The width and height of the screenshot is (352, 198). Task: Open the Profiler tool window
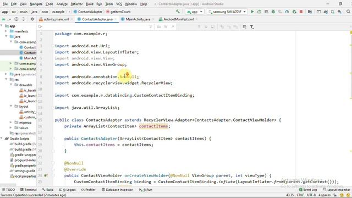click(89, 190)
